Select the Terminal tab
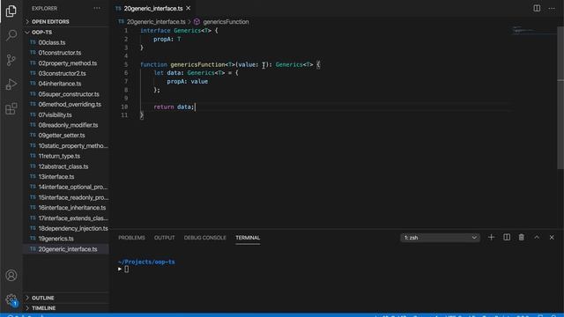564x317 pixels. pyautogui.click(x=248, y=238)
